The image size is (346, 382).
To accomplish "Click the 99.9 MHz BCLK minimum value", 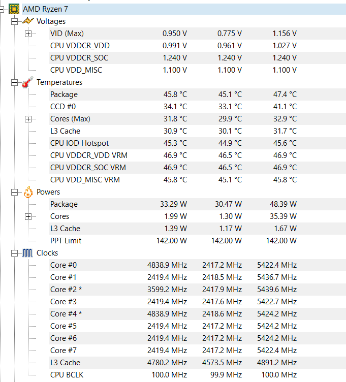I will (x=226, y=374).
